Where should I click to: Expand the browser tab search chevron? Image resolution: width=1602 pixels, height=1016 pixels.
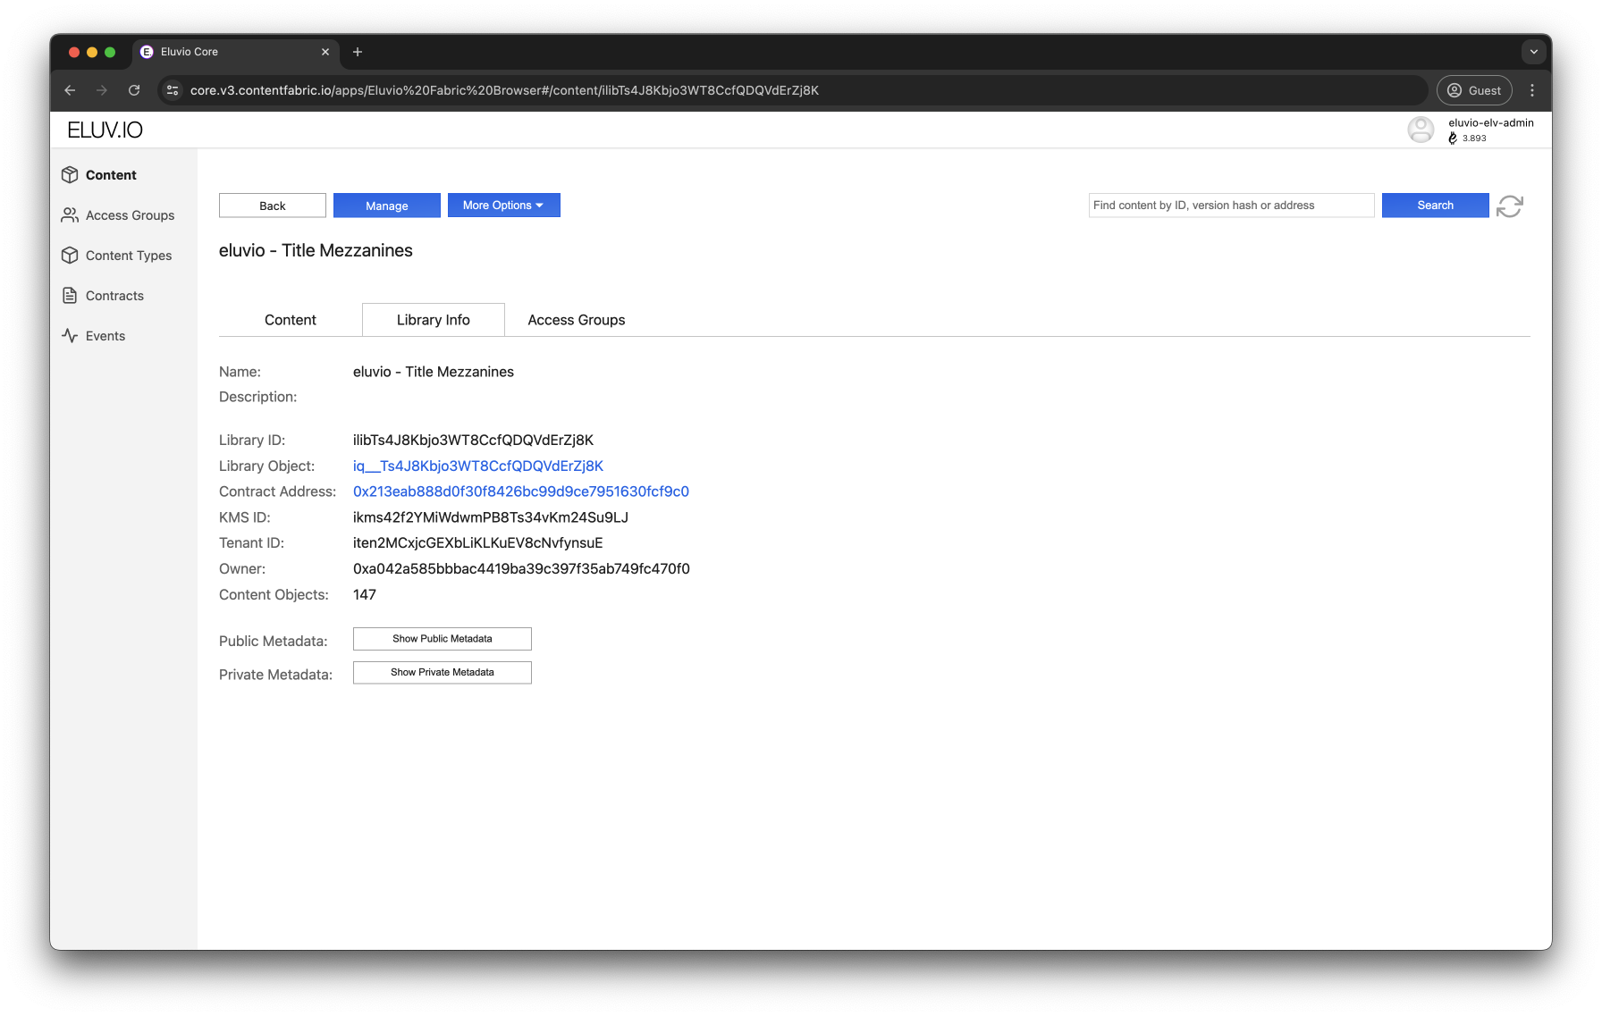(1534, 52)
